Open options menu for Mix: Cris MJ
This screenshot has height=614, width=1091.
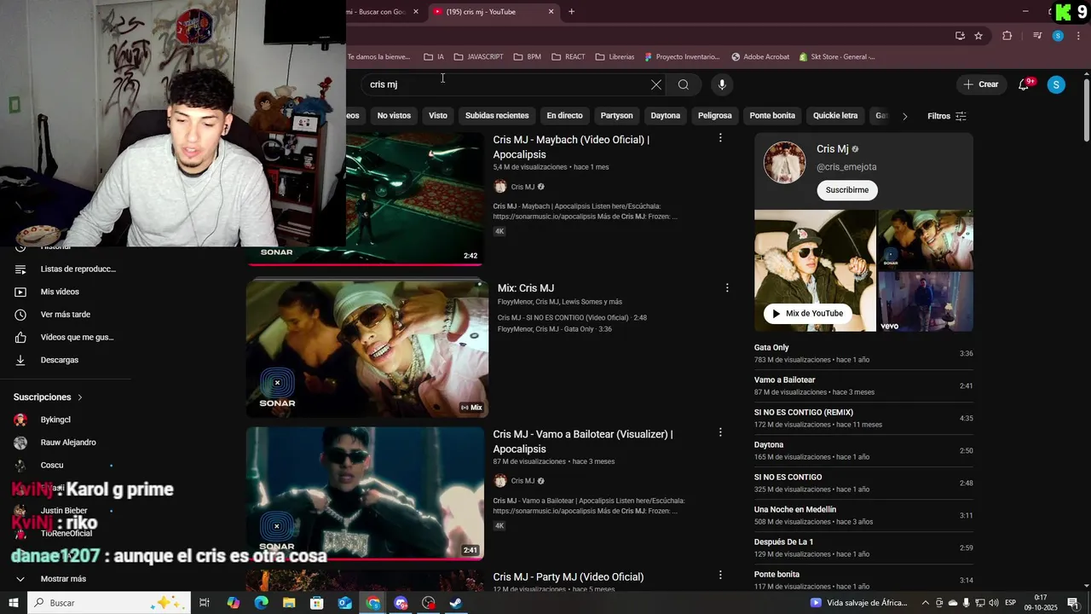pos(727,288)
